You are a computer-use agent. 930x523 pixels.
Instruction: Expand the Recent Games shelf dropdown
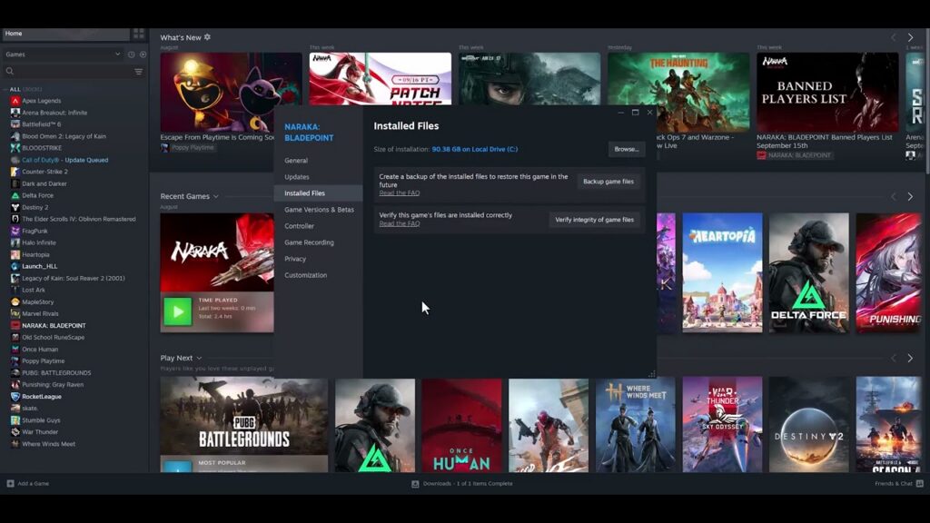tap(216, 196)
